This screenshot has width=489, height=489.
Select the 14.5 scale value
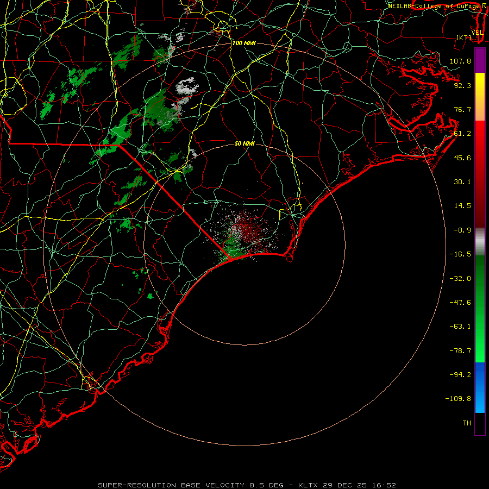462,206
